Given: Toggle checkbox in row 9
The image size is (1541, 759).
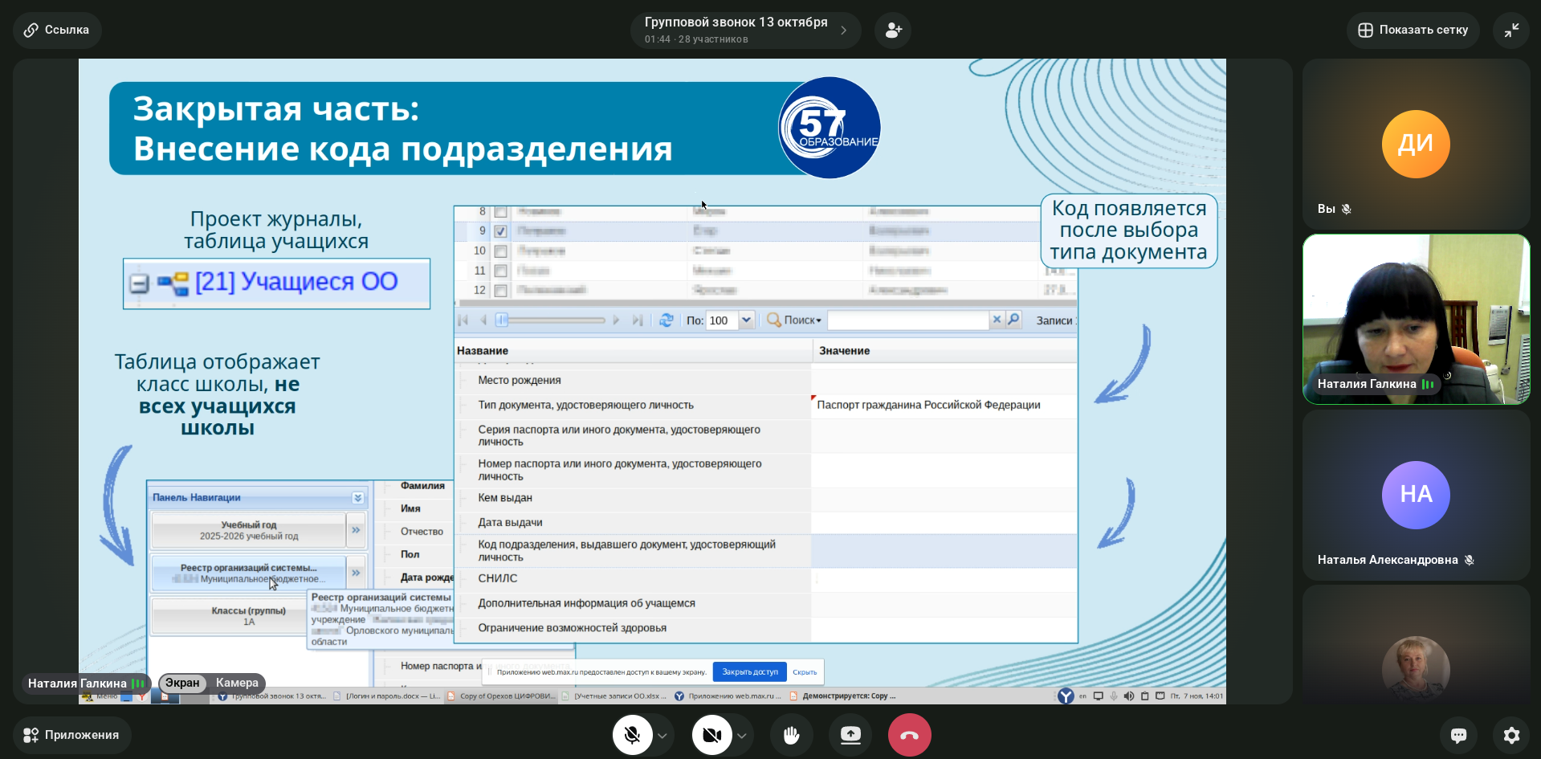Looking at the screenshot, I should tap(500, 231).
